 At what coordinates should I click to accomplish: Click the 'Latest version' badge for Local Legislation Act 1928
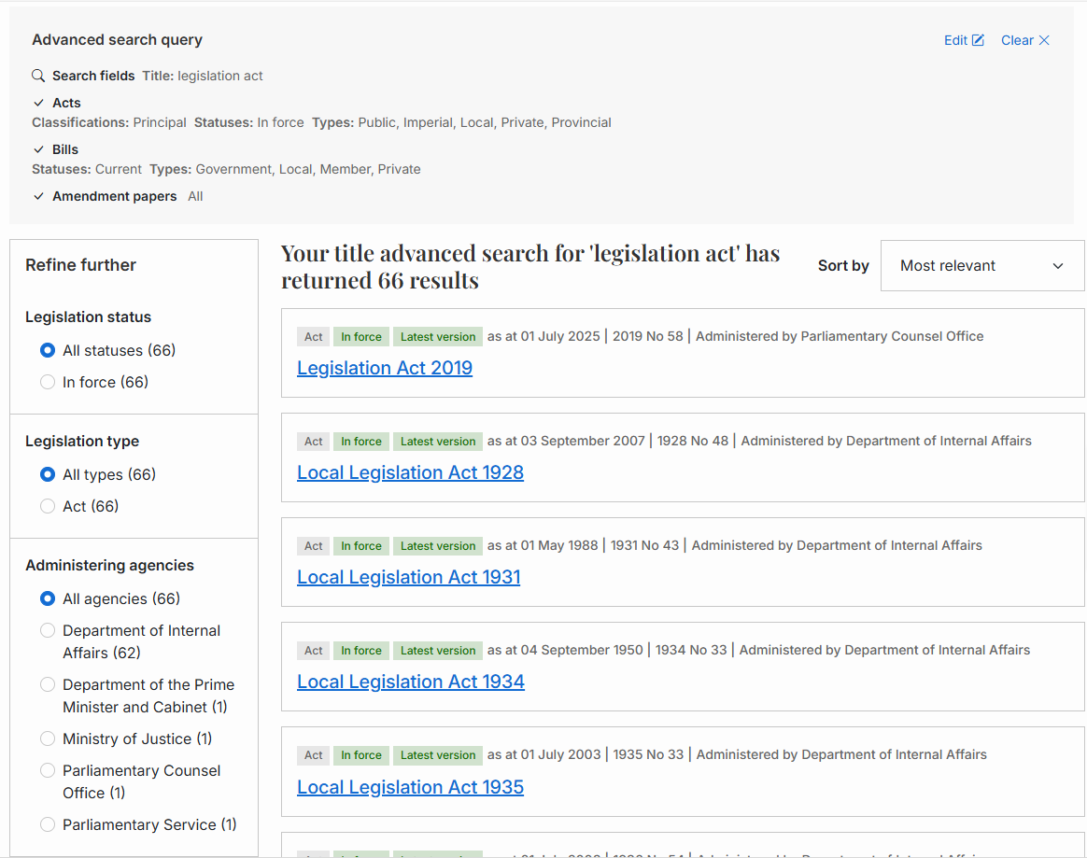point(437,441)
